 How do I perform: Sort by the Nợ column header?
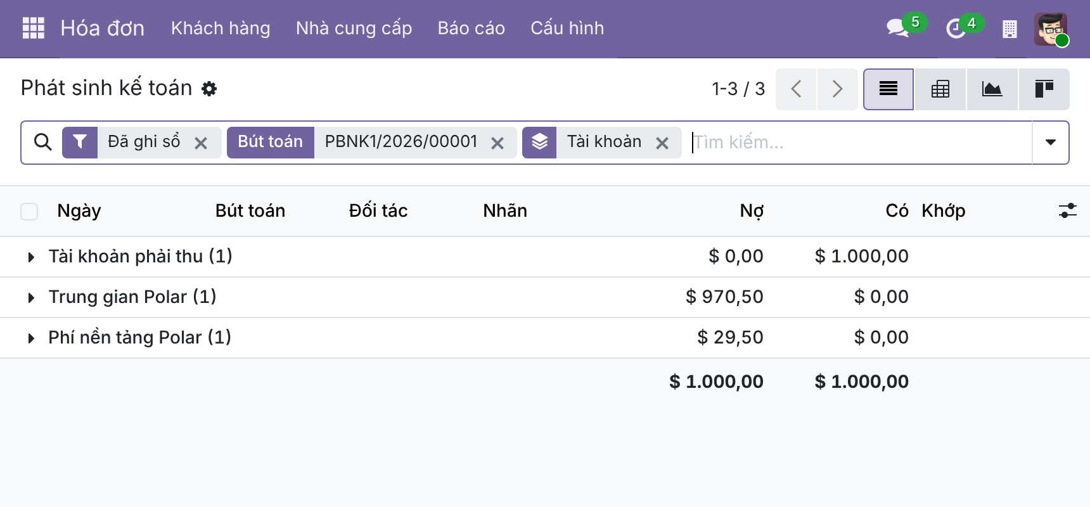tap(752, 211)
